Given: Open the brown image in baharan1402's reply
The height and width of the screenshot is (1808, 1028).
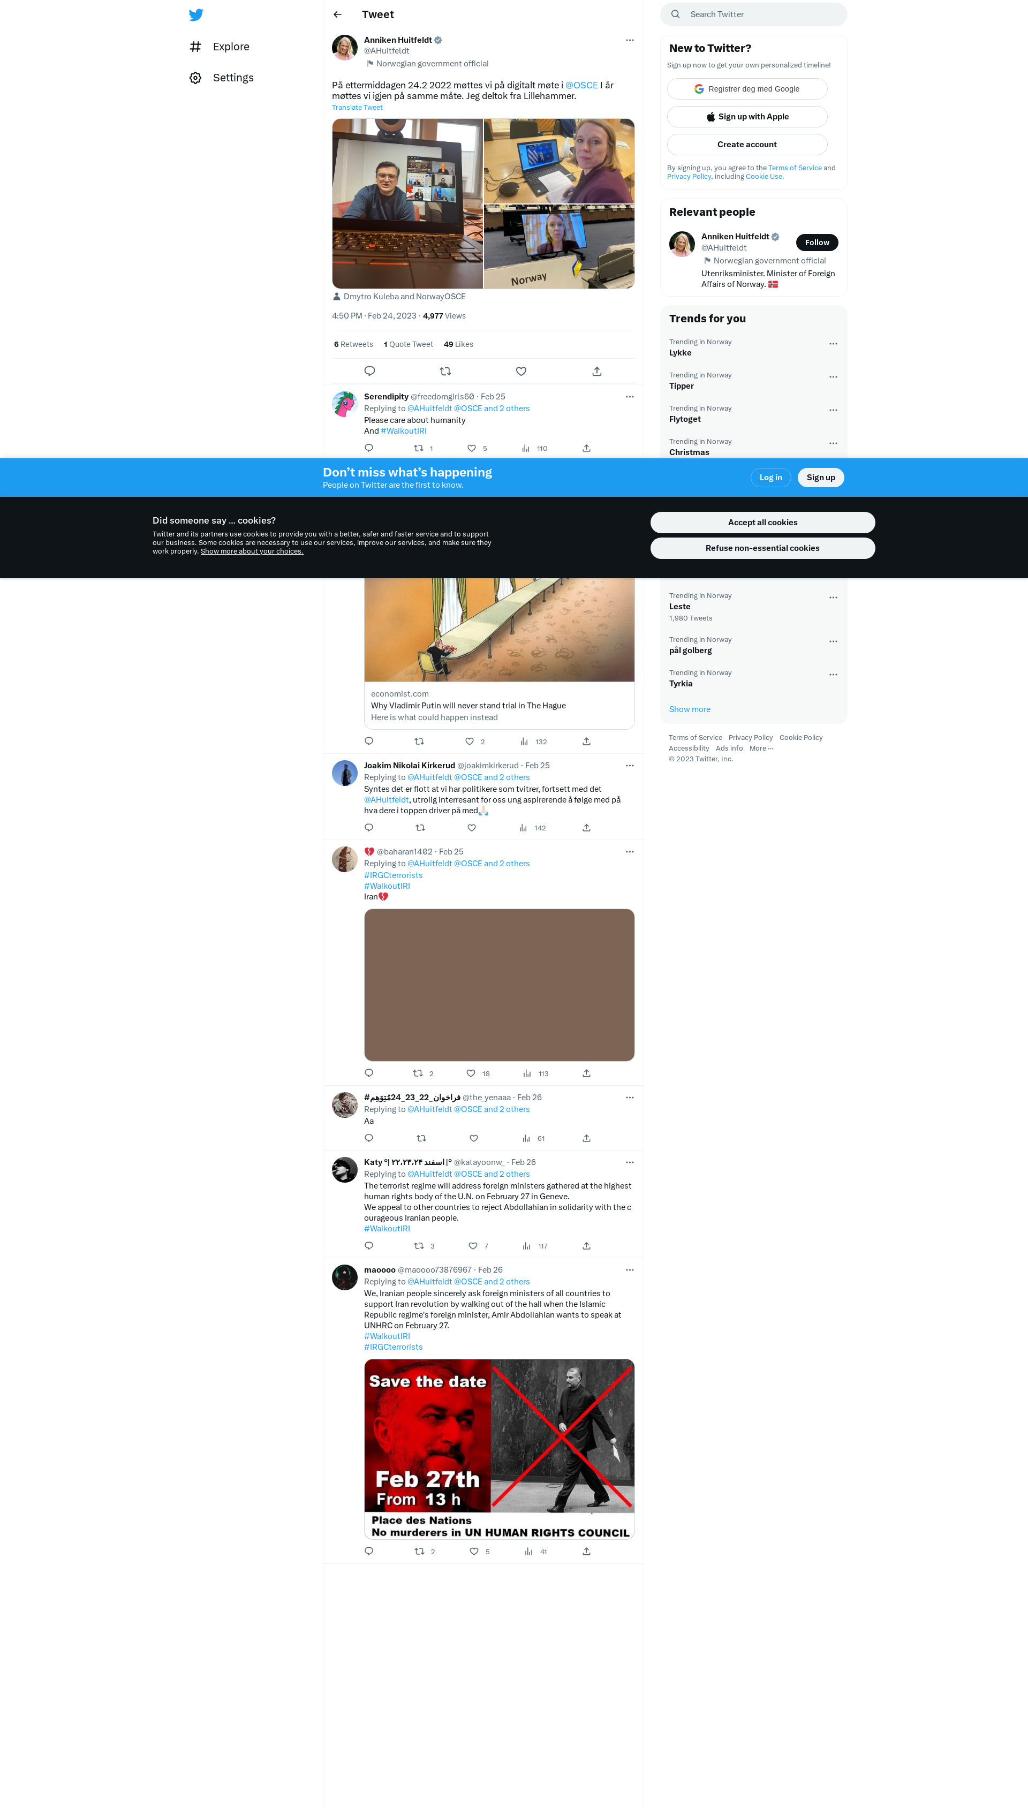Looking at the screenshot, I should click(499, 985).
